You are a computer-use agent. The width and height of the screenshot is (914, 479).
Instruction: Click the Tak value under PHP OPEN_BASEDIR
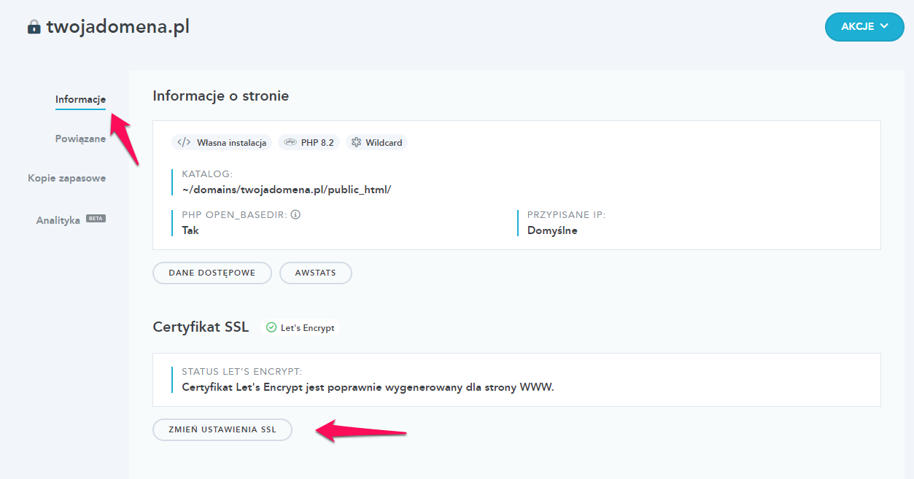point(190,230)
